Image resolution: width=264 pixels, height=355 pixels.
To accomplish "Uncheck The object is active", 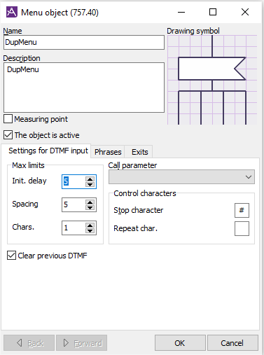I will tap(8, 135).
